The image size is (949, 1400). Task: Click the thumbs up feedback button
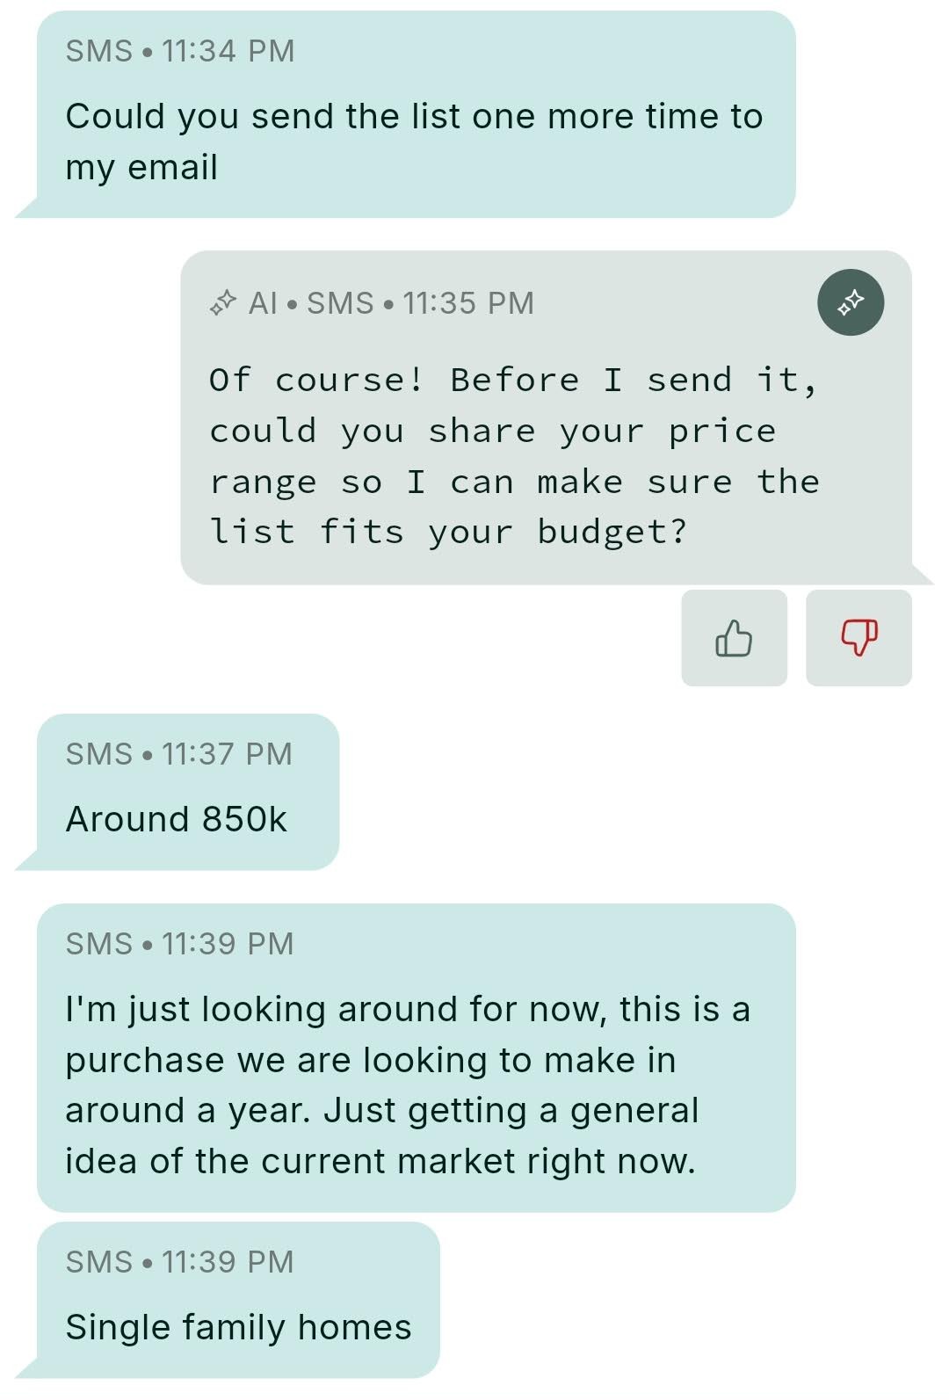click(x=734, y=638)
